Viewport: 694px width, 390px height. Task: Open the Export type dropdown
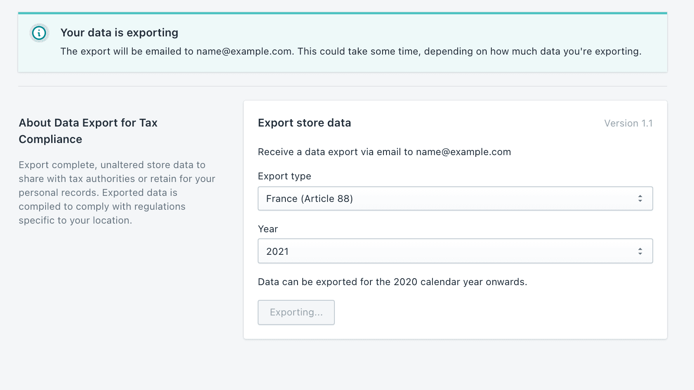(455, 198)
